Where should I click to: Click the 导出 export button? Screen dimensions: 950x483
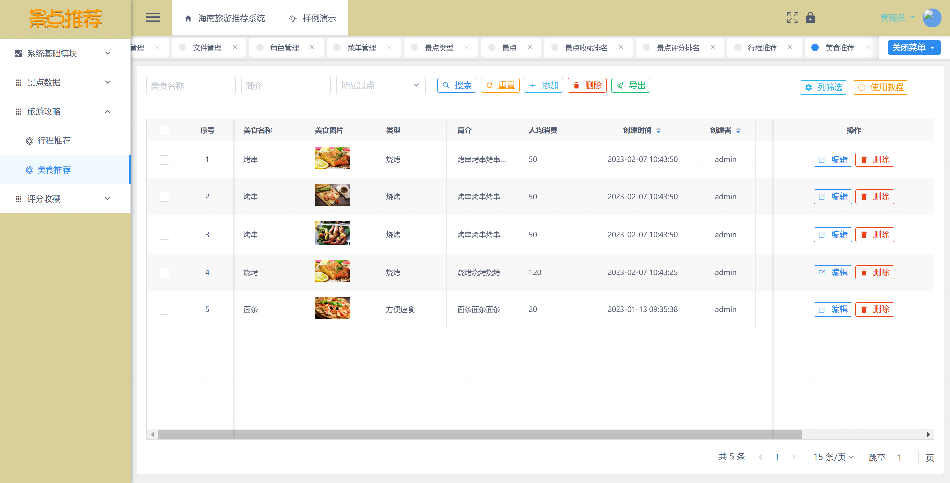point(630,85)
